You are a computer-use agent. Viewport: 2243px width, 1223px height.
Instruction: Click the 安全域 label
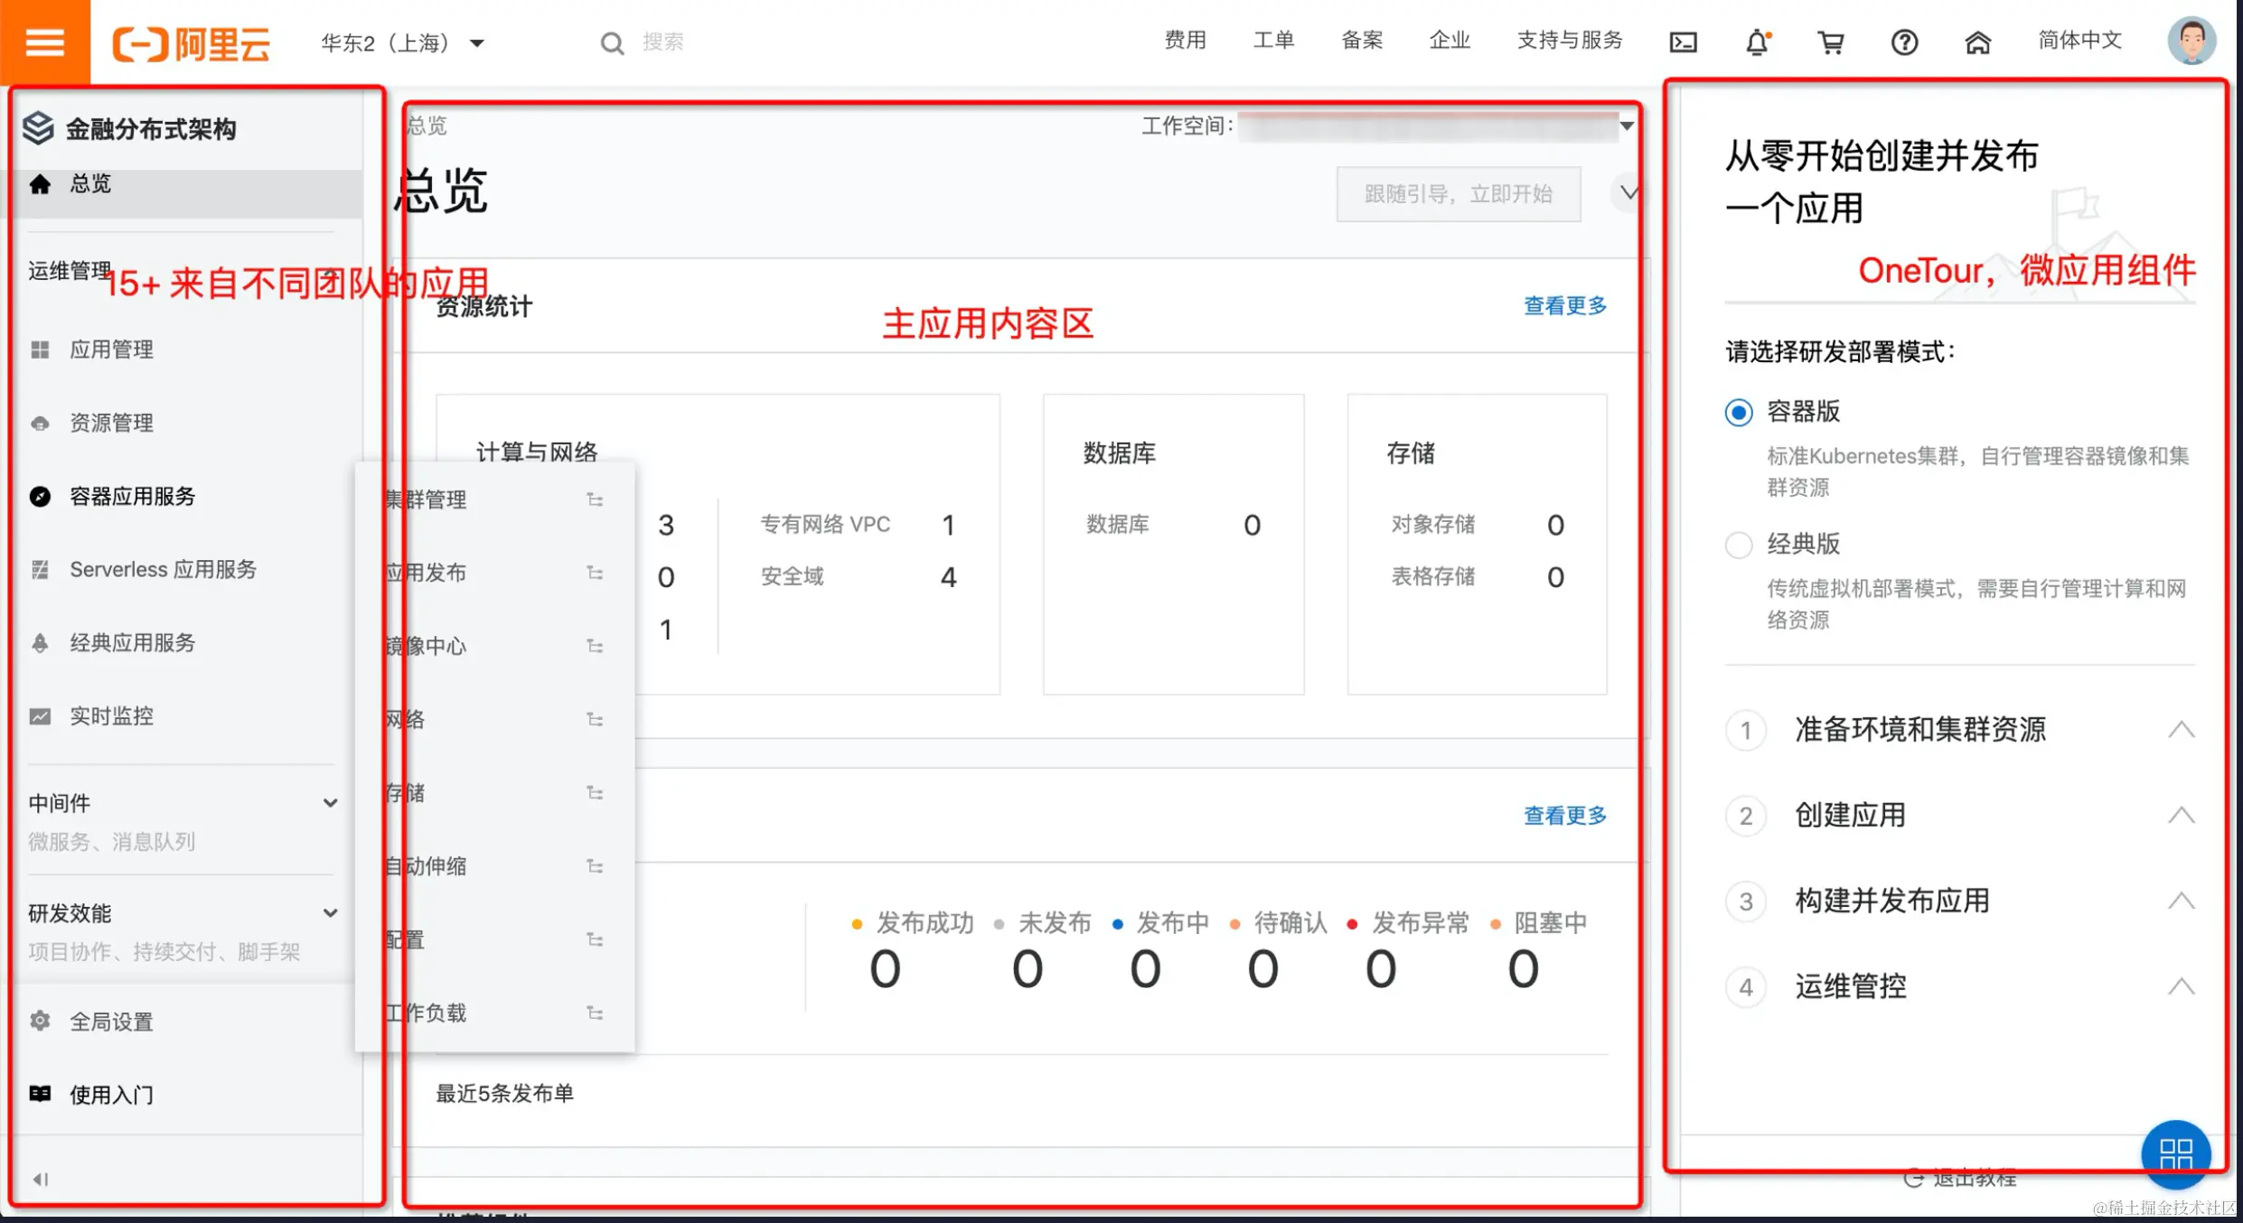pos(792,576)
